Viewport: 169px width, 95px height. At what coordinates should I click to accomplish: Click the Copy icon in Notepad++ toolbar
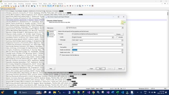[21, 6]
